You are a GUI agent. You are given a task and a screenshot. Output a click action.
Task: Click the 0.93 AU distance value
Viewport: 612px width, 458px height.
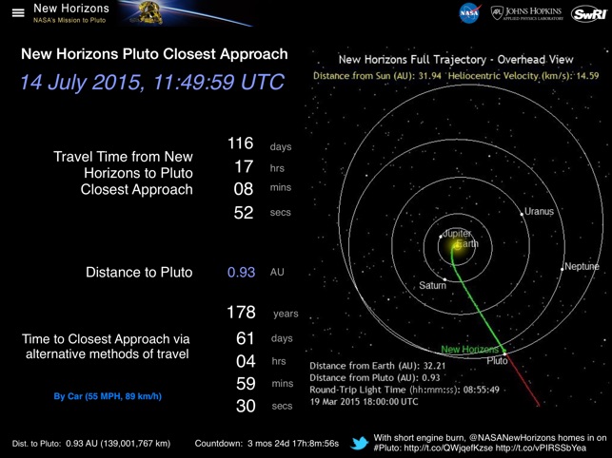click(241, 272)
